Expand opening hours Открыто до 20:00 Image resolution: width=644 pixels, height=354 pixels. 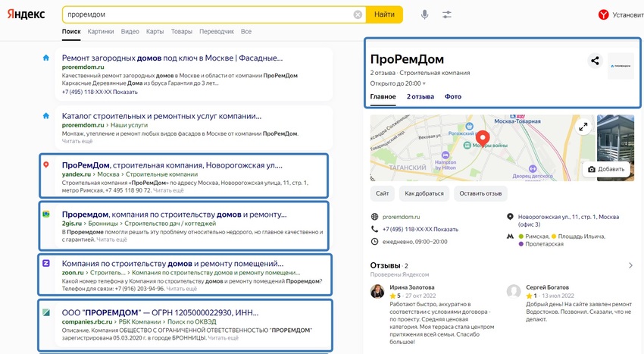coord(398,83)
